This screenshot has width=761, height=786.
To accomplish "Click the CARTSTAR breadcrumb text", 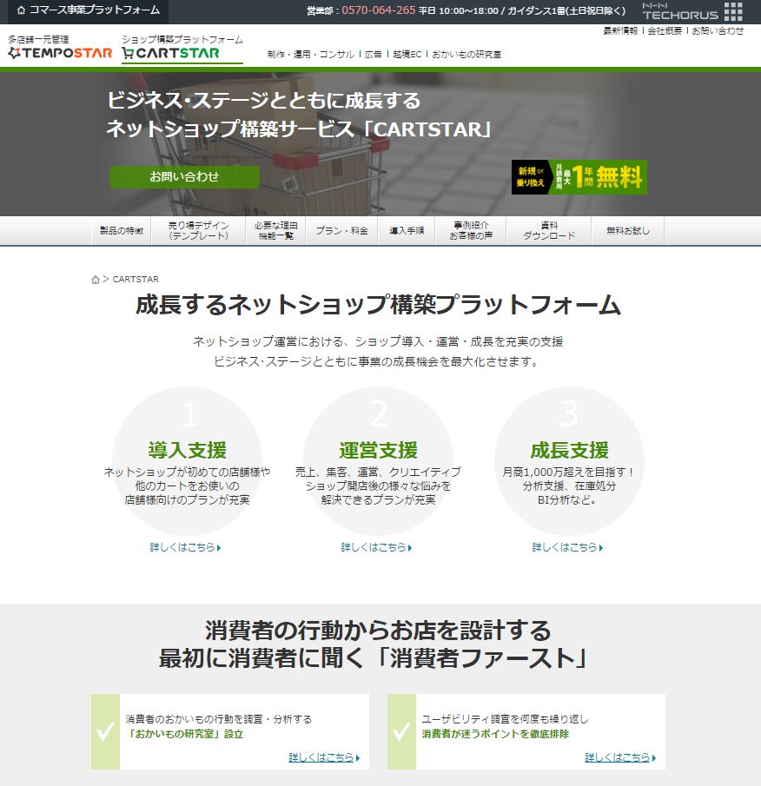I will [x=136, y=279].
